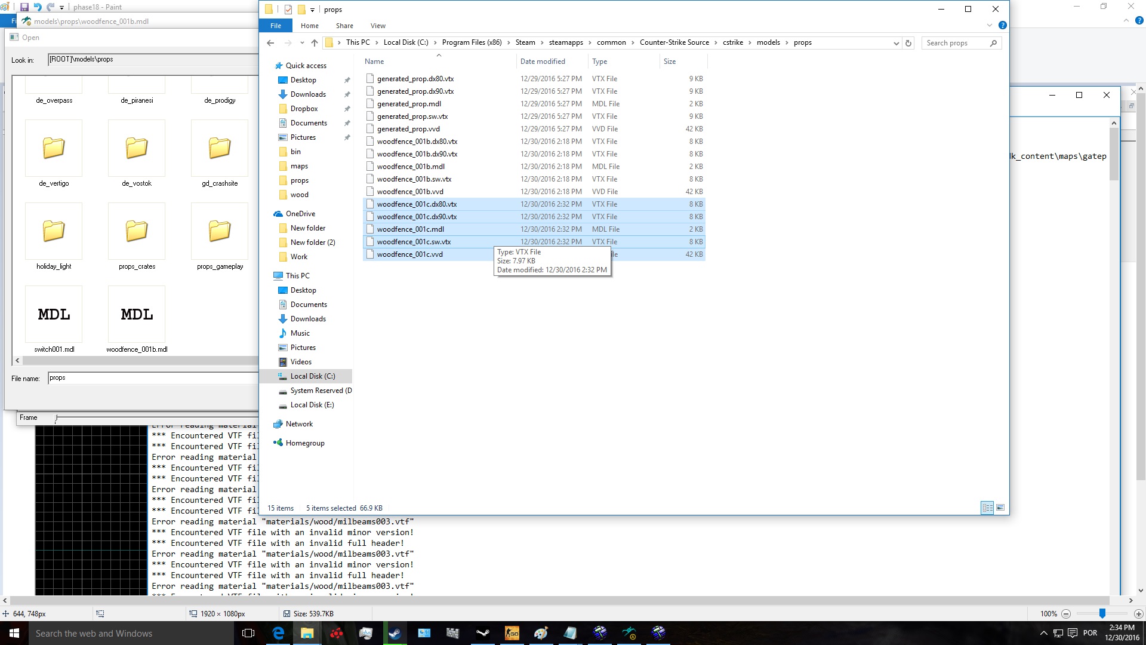The width and height of the screenshot is (1146, 645).
Task: Refresh the props folder listing
Action: point(908,43)
